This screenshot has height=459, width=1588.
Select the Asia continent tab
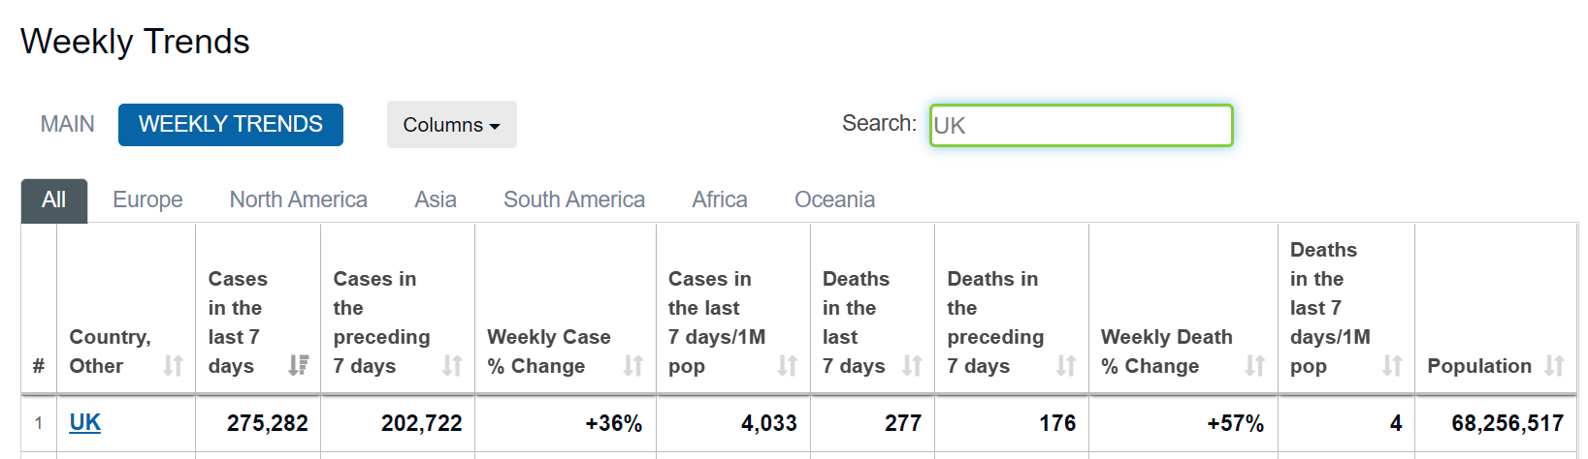[436, 200]
